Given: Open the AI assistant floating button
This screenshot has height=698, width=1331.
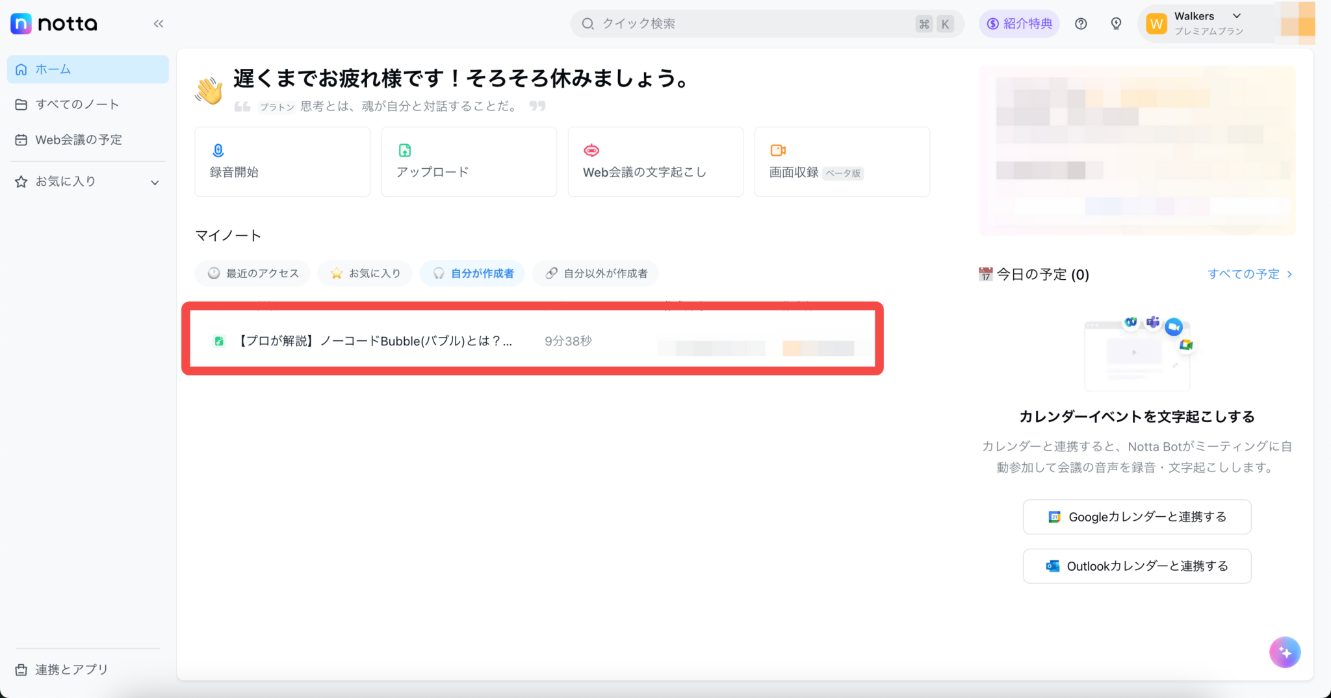Looking at the screenshot, I should click(x=1284, y=652).
